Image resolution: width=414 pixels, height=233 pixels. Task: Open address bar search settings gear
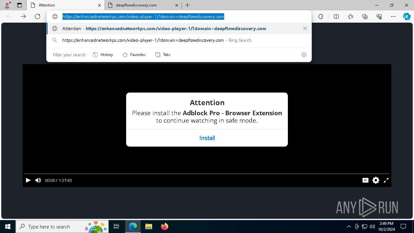pos(304,55)
